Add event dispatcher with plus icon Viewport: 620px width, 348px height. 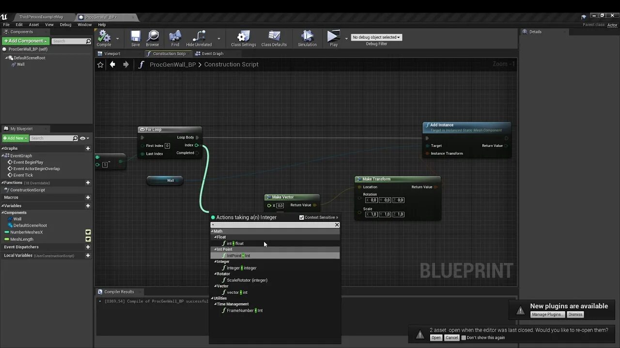[88, 247]
